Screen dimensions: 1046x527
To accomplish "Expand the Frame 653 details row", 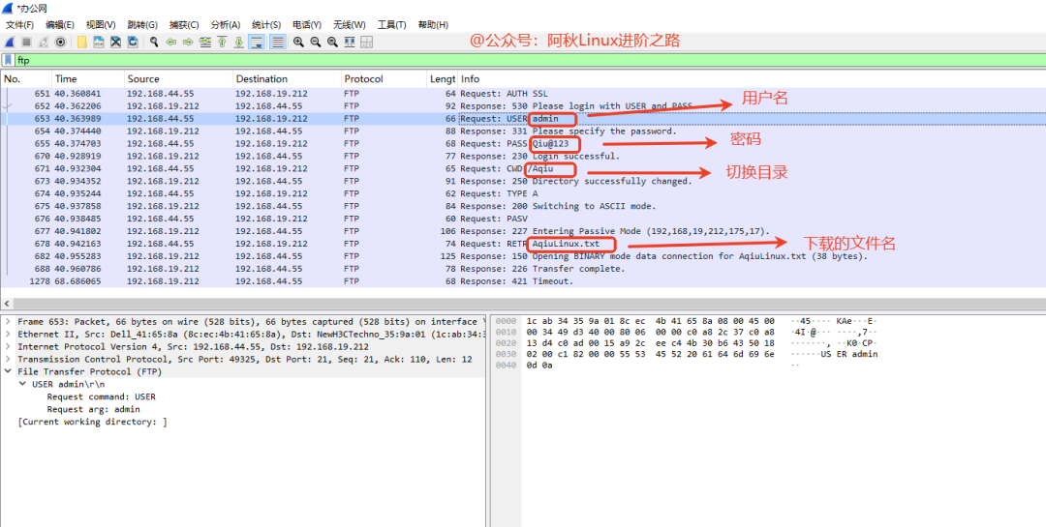I will pyautogui.click(x=8, y=321).
